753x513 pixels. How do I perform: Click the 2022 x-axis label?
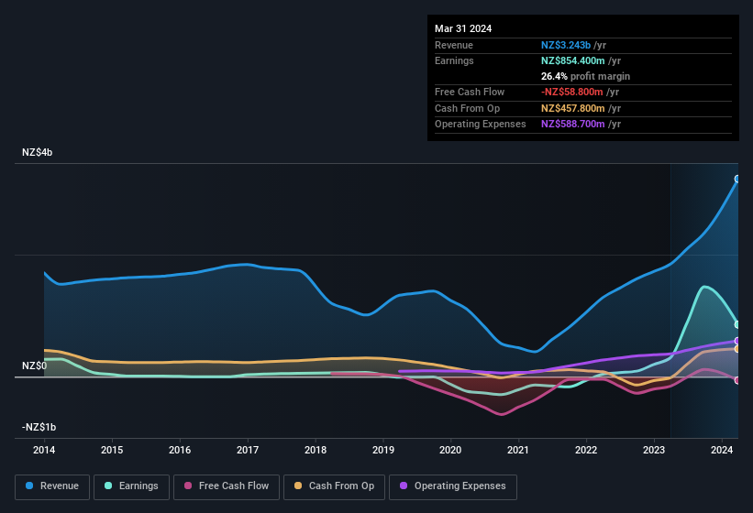[x=586, y=450]
